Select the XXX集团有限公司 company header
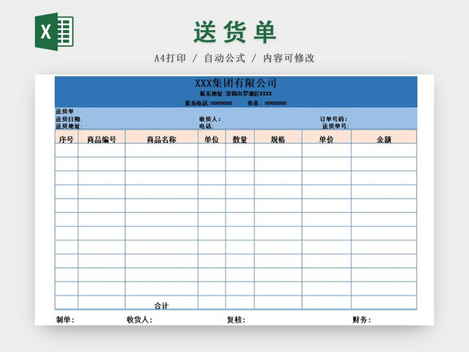 236,83
